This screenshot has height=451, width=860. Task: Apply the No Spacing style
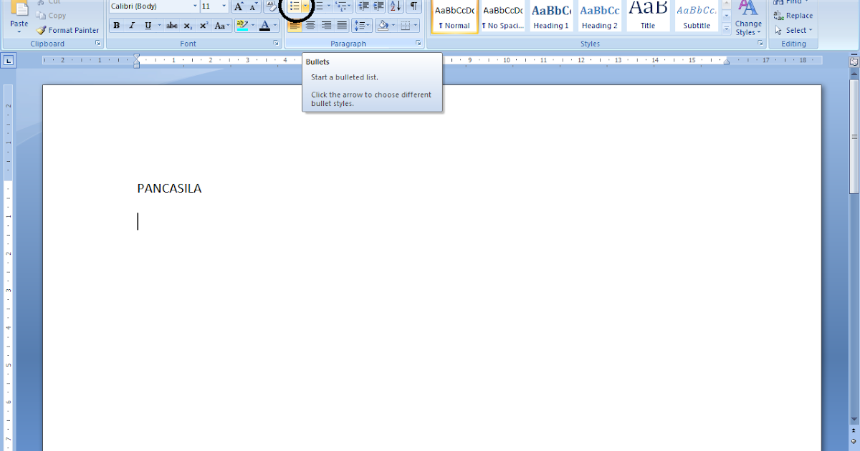coord(503,16)
